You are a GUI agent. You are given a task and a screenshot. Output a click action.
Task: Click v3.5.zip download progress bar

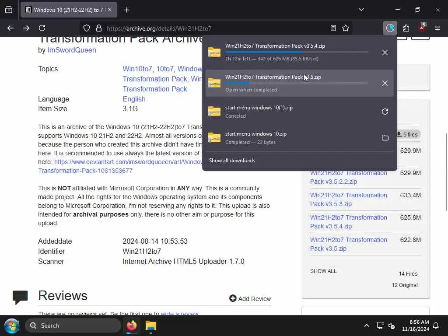tap(297, 83)
